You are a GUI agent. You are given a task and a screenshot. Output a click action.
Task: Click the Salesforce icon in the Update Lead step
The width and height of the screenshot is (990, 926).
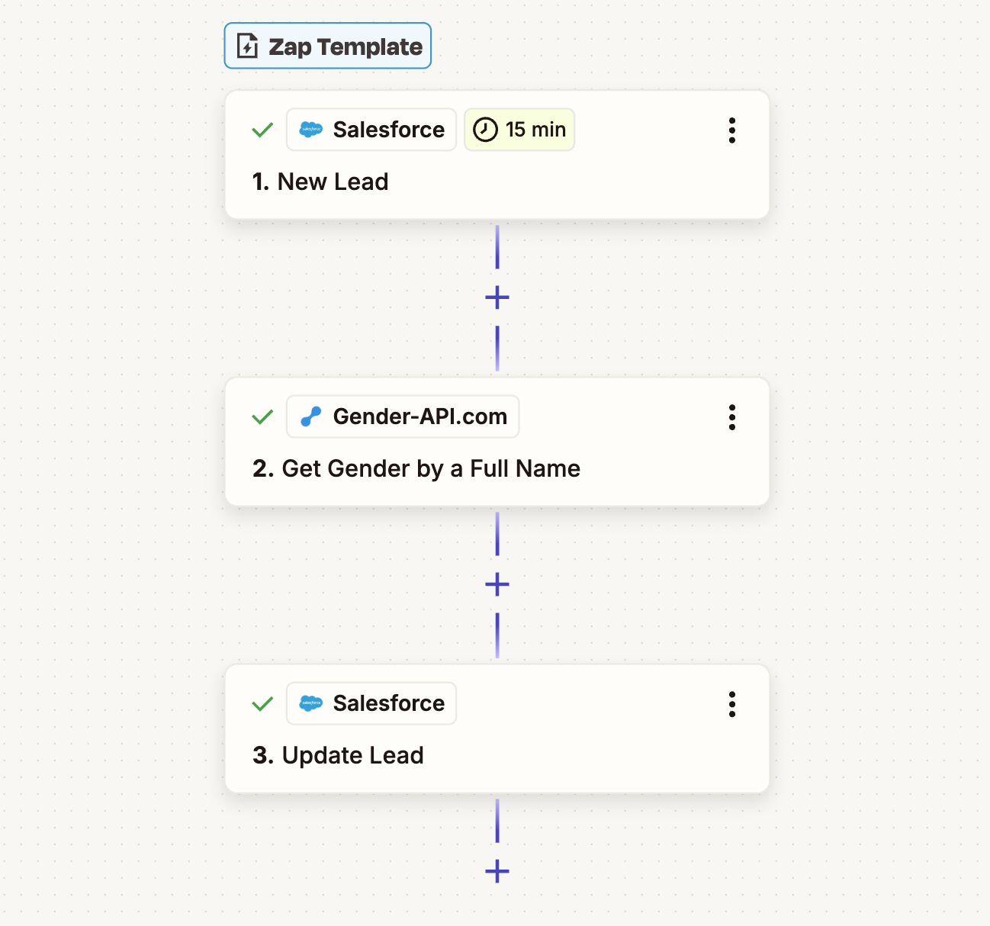pos(312,703)
